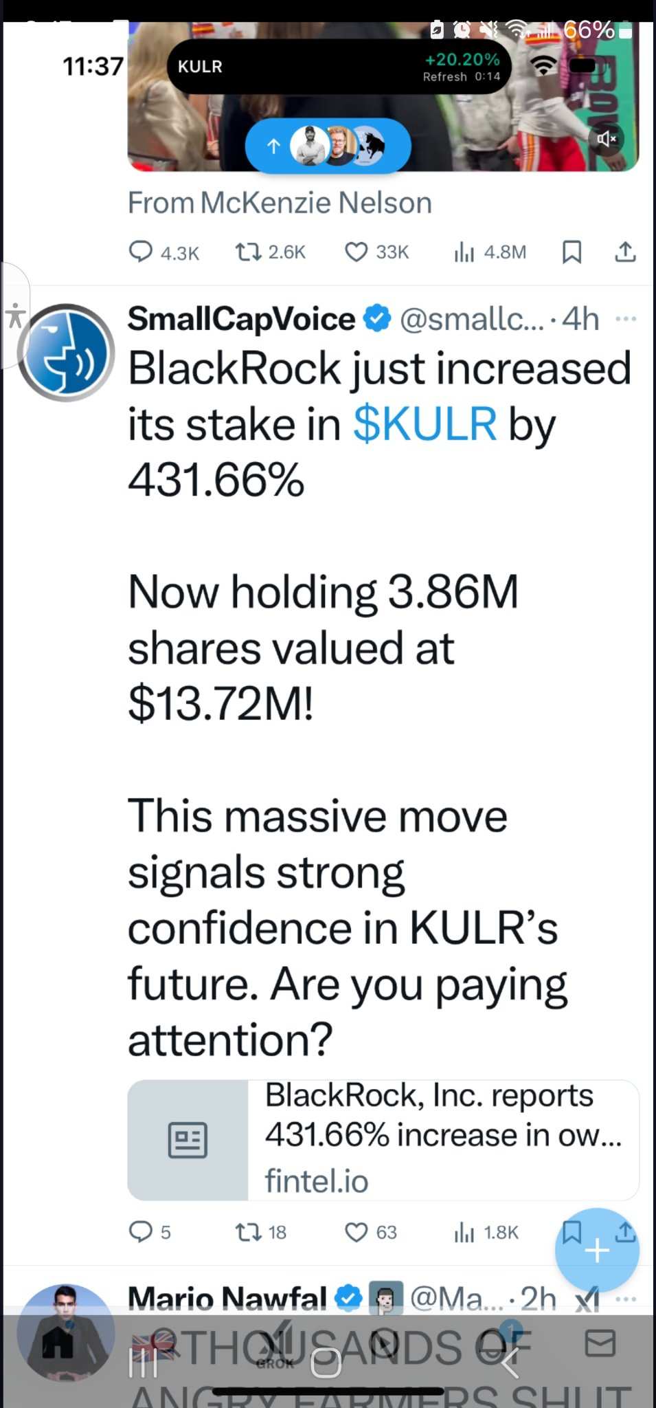Share the McKenzie Nelson video post
This screenshot has width=656, height=1408.
coord(624,252)
